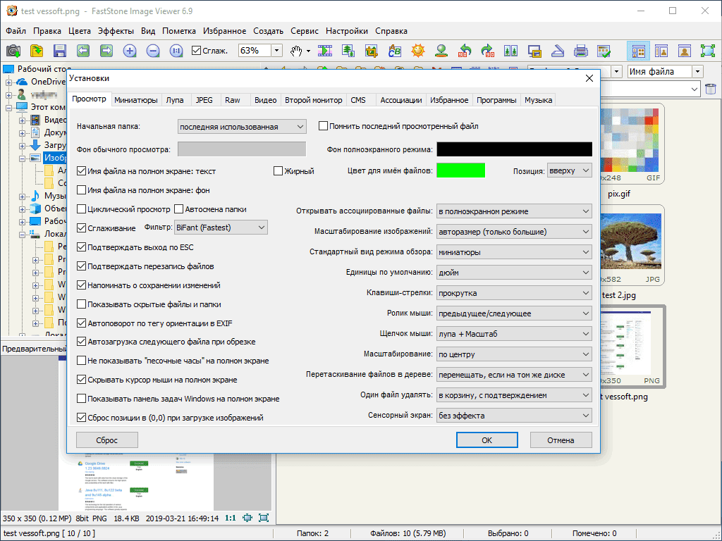Click the 'OK' button
The image size is (722, 541).
(x=487, y=440)
